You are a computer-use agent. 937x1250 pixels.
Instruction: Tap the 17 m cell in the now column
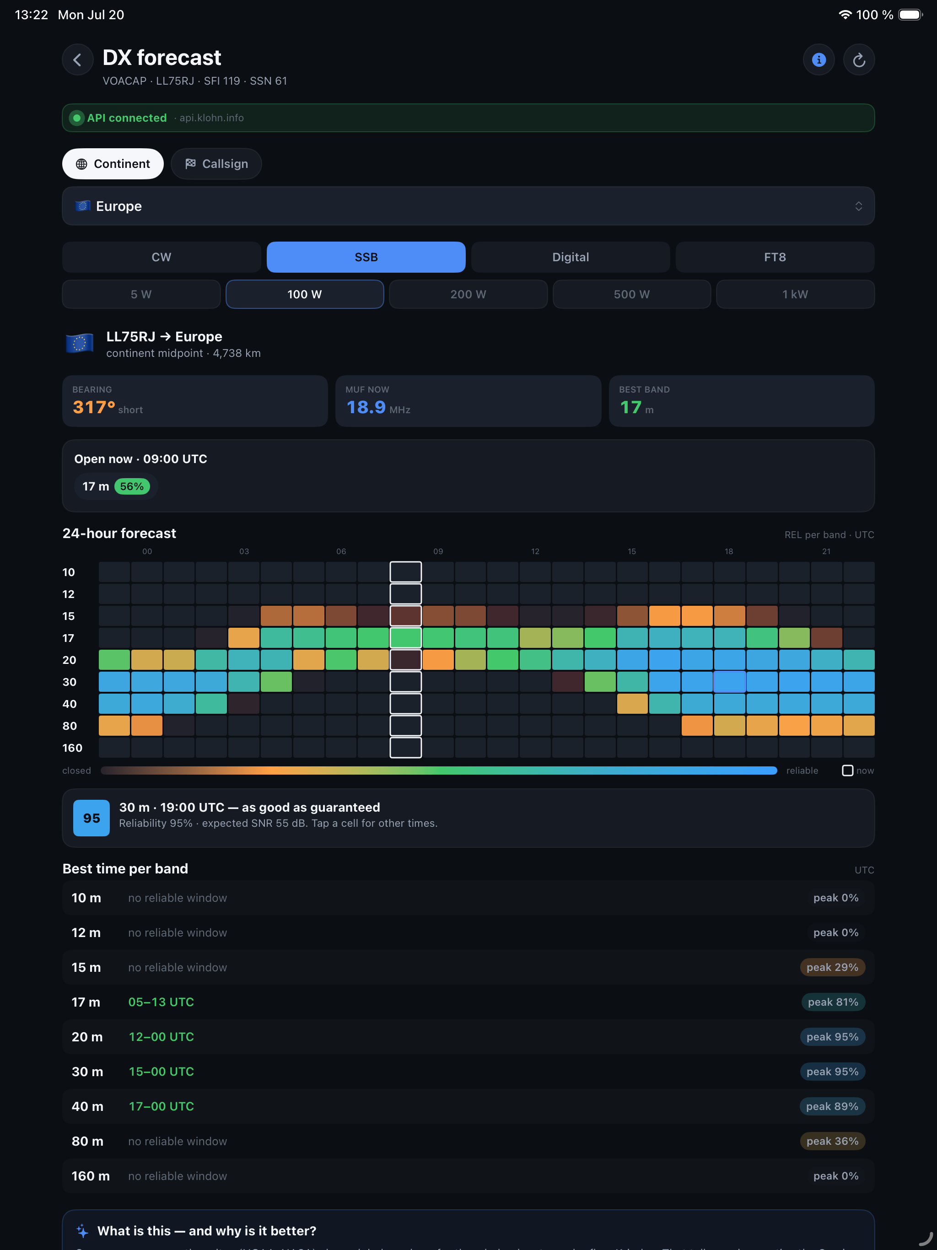click(x=406, y=638)
